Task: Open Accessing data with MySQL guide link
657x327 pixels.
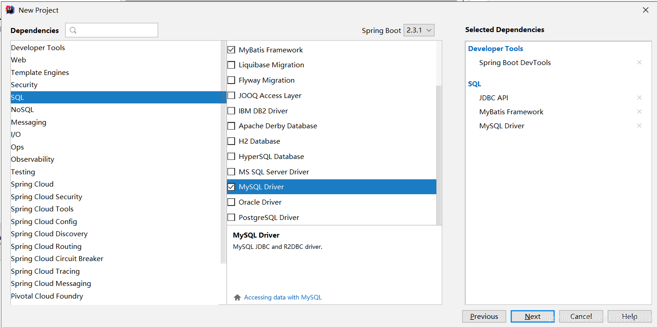Action: coord(283,297)
